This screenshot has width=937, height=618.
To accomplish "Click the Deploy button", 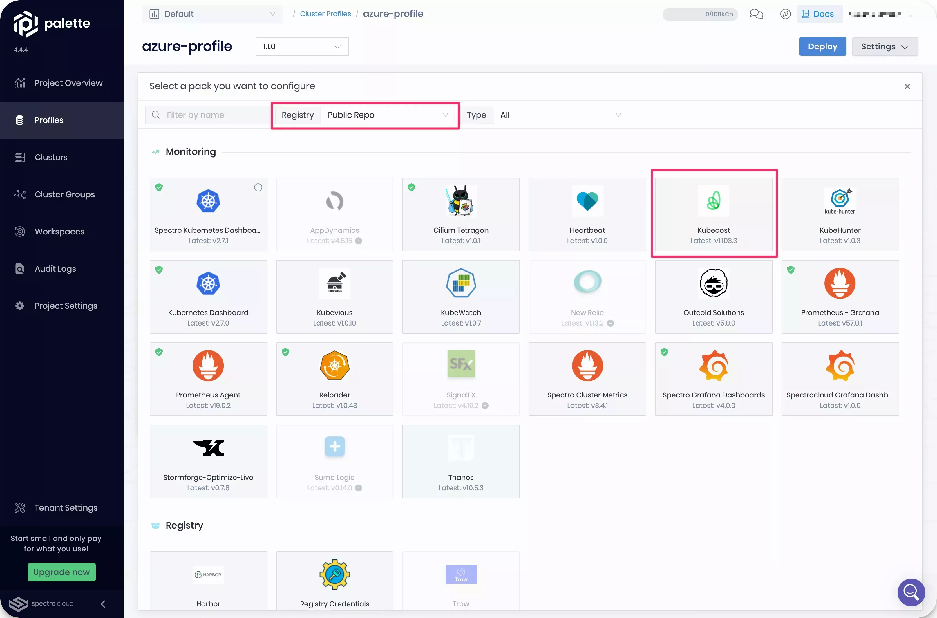I will tap(822, 46).
